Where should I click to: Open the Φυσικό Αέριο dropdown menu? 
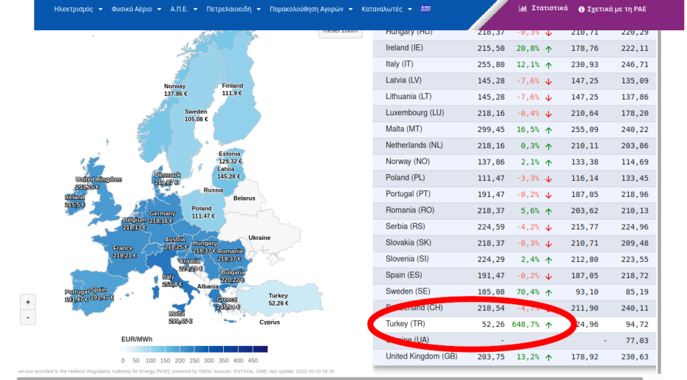point(136,9)
